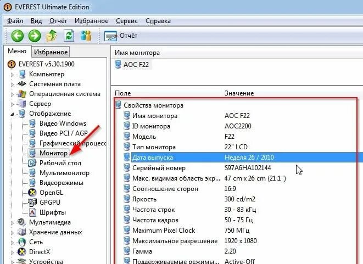Image resolution: width=363 pixels, height=264 pixels.
Task: Switch to the Меню tab
Action: (17, 51)
